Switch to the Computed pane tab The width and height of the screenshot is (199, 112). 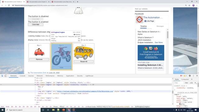(185, 79)
